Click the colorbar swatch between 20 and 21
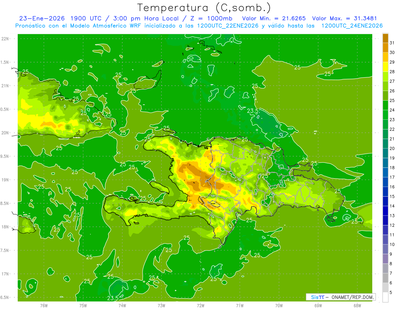The image size is (401, 310). [x=385, y=144]
